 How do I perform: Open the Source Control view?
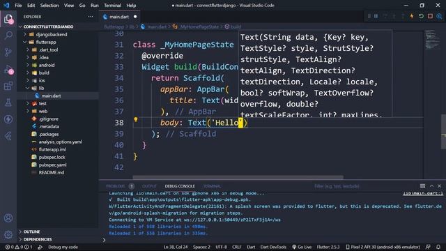pyautogui.click(x=8, y=52)
